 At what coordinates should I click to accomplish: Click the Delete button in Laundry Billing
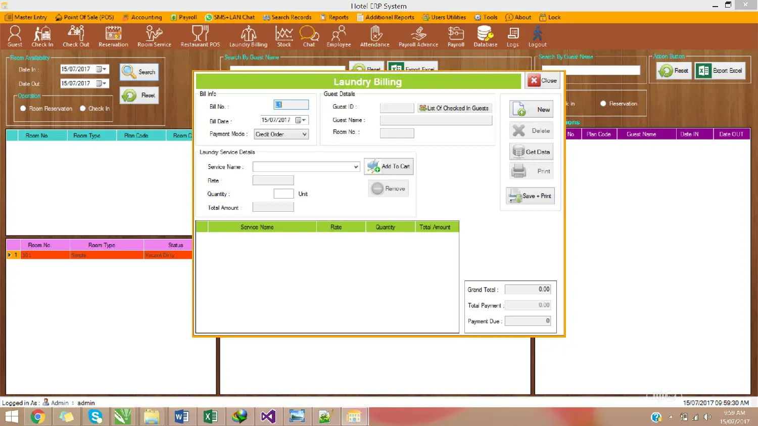[531, 130]
